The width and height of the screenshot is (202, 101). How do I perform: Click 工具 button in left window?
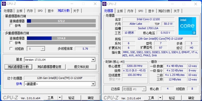(x=51, y=98)
